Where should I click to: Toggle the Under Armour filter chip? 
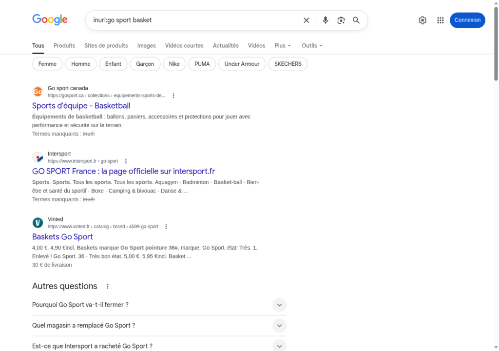242,64
